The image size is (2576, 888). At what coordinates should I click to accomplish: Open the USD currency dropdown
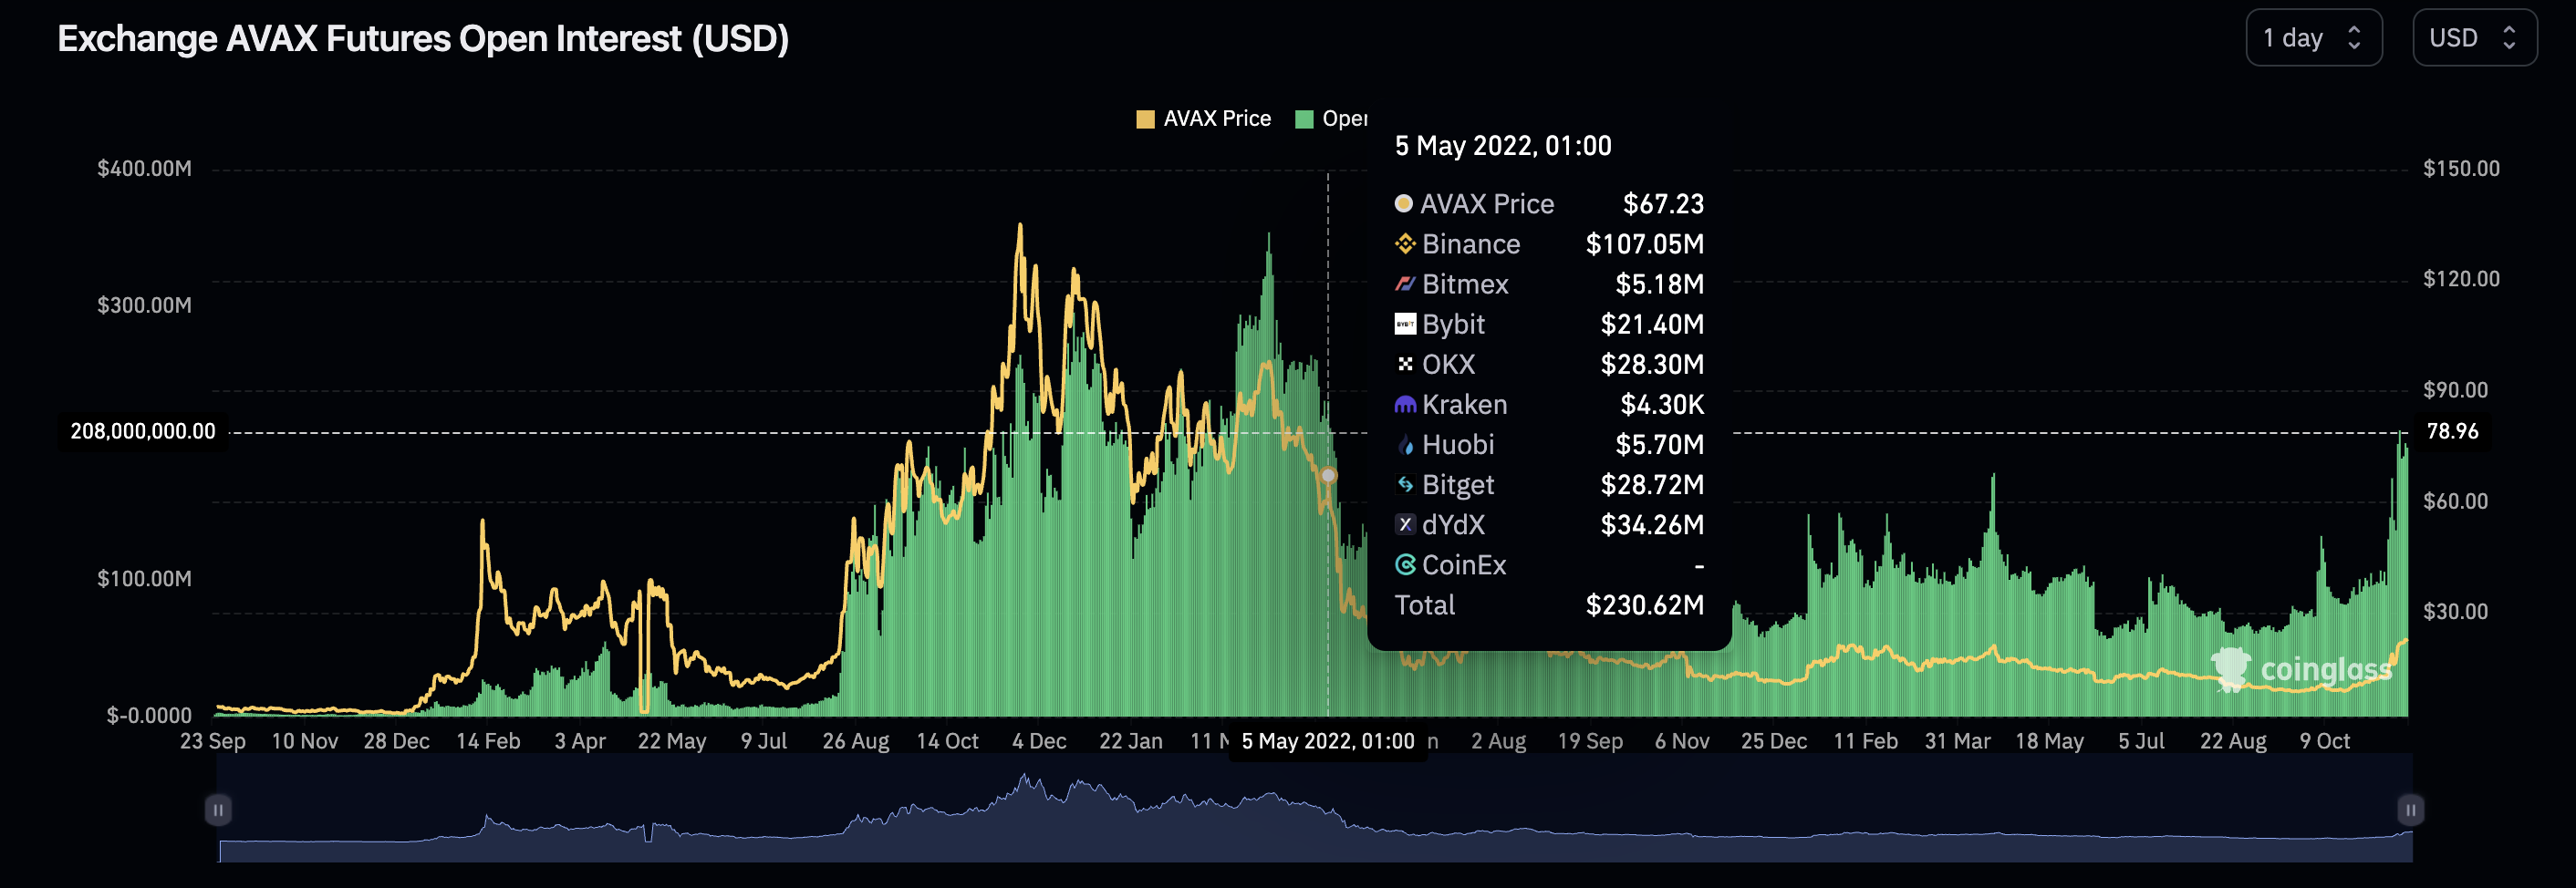[x=2474, y=38]
